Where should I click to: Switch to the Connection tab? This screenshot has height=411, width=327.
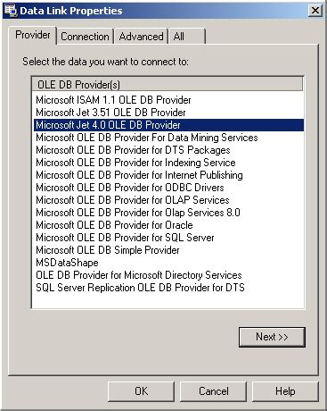85,37
